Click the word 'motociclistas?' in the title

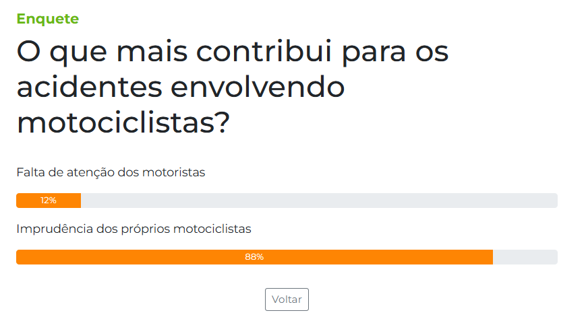pos(123,122)
